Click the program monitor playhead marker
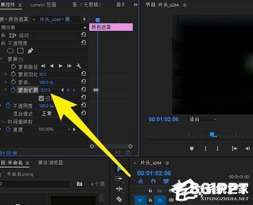The height and width of the screenshot is (205, 253). (x=212, y=134)
